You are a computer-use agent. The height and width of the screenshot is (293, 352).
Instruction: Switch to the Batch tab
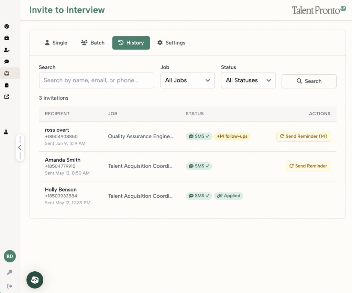pos(93,43)
